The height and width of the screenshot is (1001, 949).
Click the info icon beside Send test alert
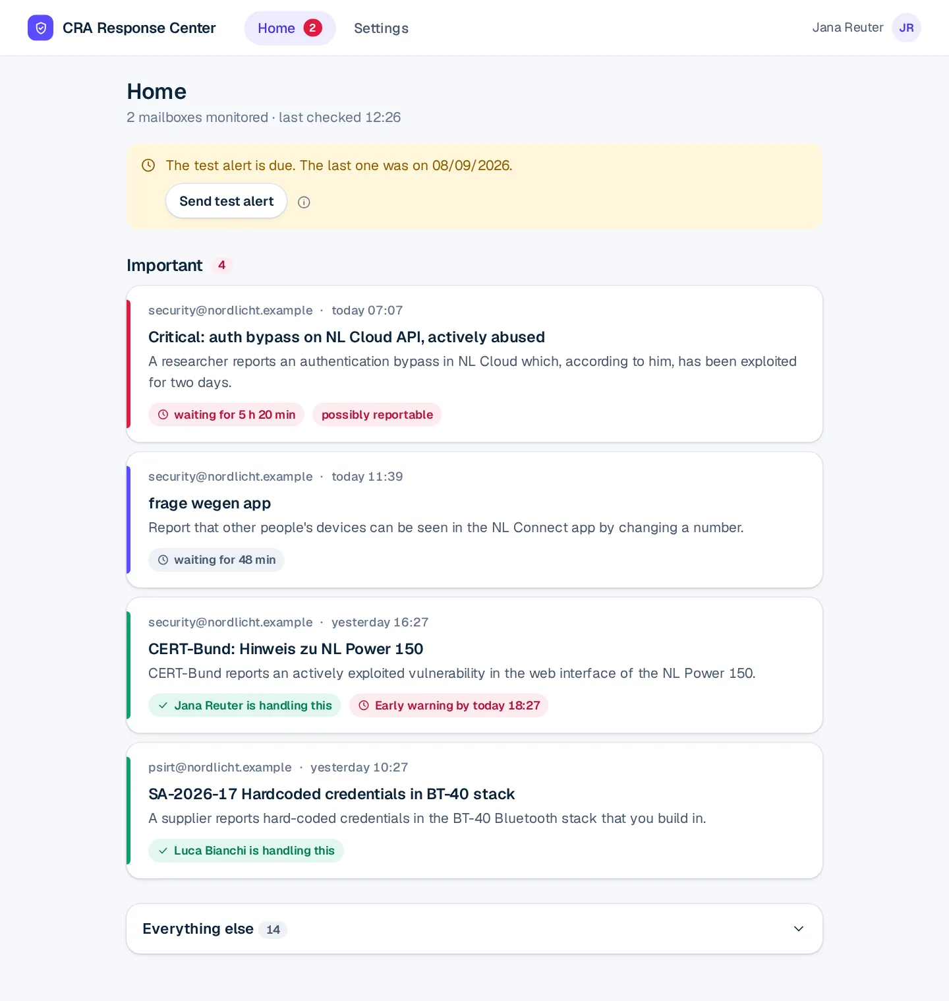point(304,202)
